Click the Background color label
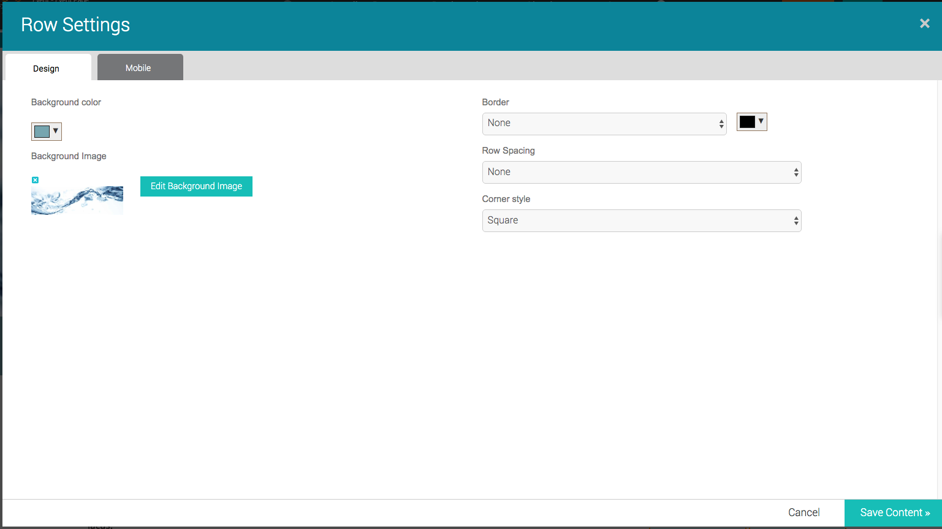This screenshot has height=529, width=942. pyautogui.click(x=66, y=102)
